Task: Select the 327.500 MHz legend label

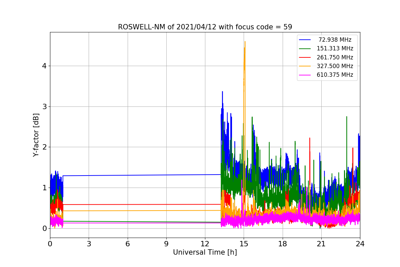Action: coord(335,66)
